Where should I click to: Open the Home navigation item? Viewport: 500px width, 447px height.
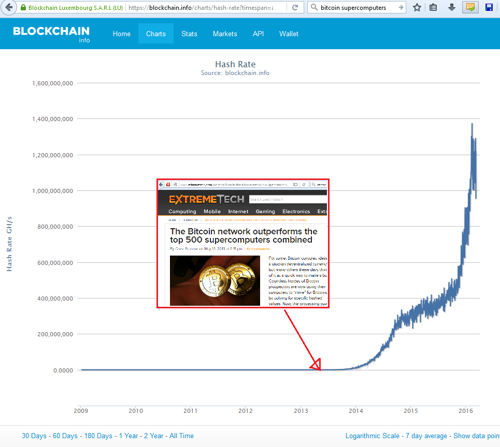(x=121, y=34)
